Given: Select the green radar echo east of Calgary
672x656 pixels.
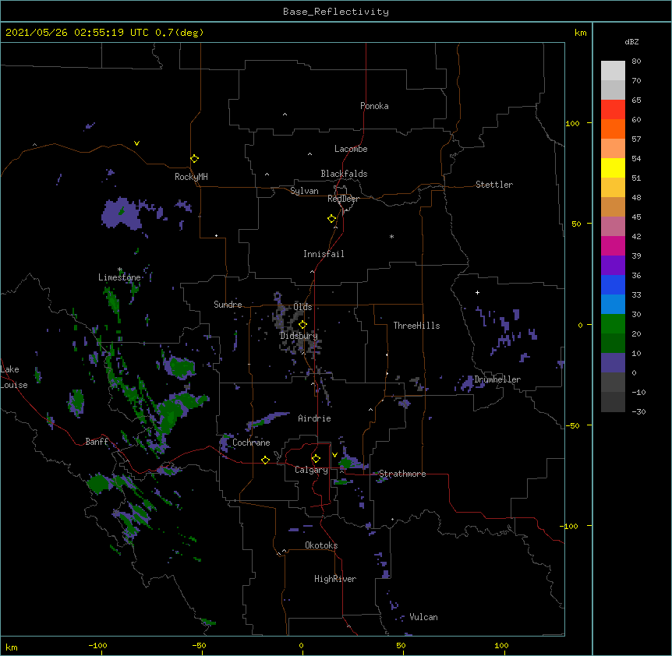Looking at the screenshot, I should pyautogui.click(x=345, y=463).
